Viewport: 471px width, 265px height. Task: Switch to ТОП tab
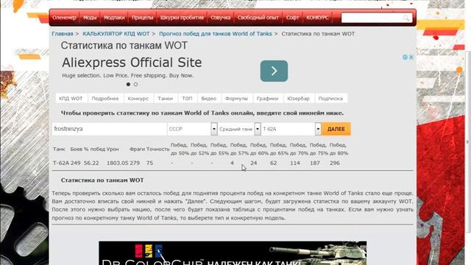pyautogui.click(x=187, y=98)
